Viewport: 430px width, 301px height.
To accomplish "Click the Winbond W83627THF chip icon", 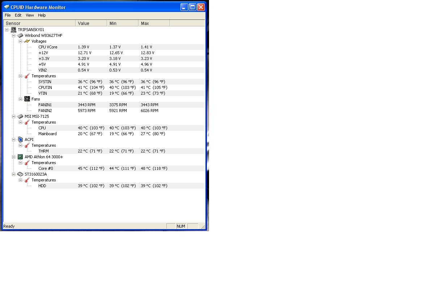I will click(x=20, y=35).
